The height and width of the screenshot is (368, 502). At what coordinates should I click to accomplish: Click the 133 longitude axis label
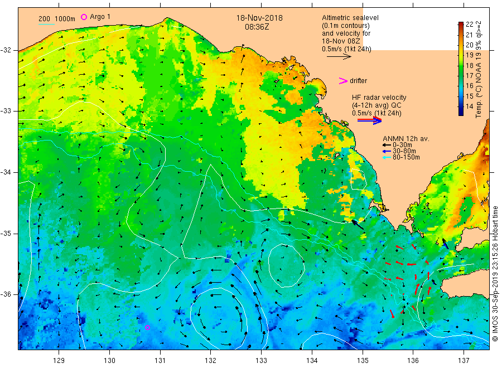(x=261, y=361)
